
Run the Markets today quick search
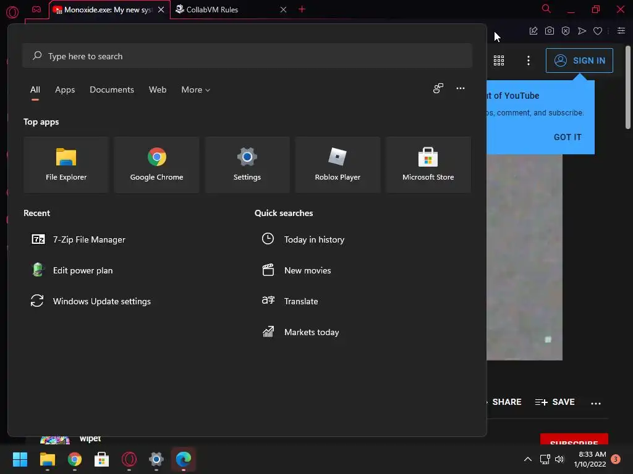(x=301, y=332)
